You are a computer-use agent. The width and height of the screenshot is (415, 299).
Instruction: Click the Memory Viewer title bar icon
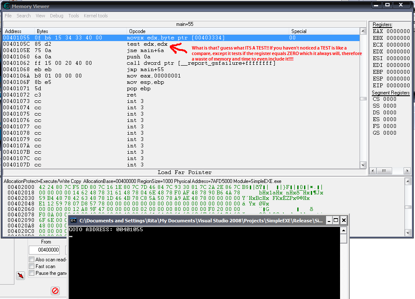[x=7, y=6]
